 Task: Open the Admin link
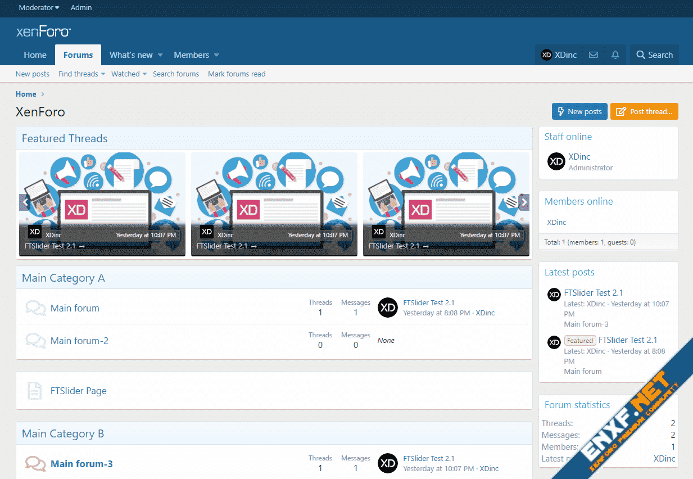[x=81, y=8]
